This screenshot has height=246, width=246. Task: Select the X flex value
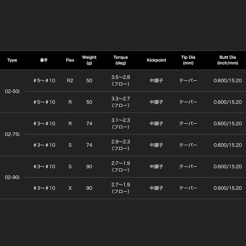[70, 188]
